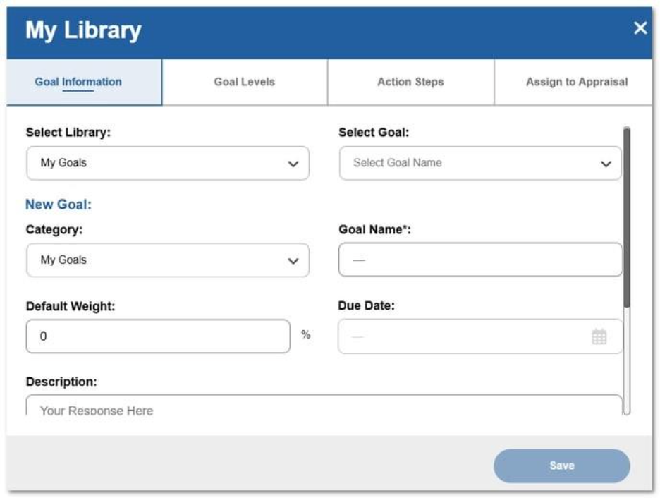
Task: Click into the Default Weight field
Action: 158,336
